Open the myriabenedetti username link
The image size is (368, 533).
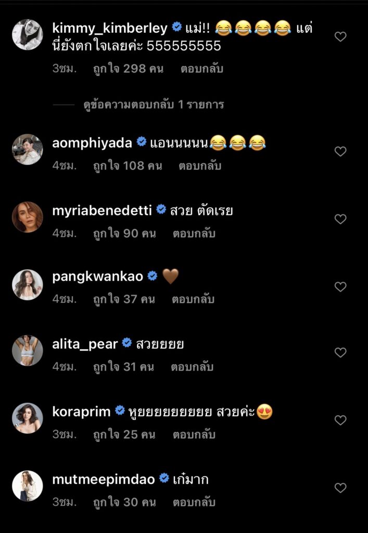pos(102,210)
